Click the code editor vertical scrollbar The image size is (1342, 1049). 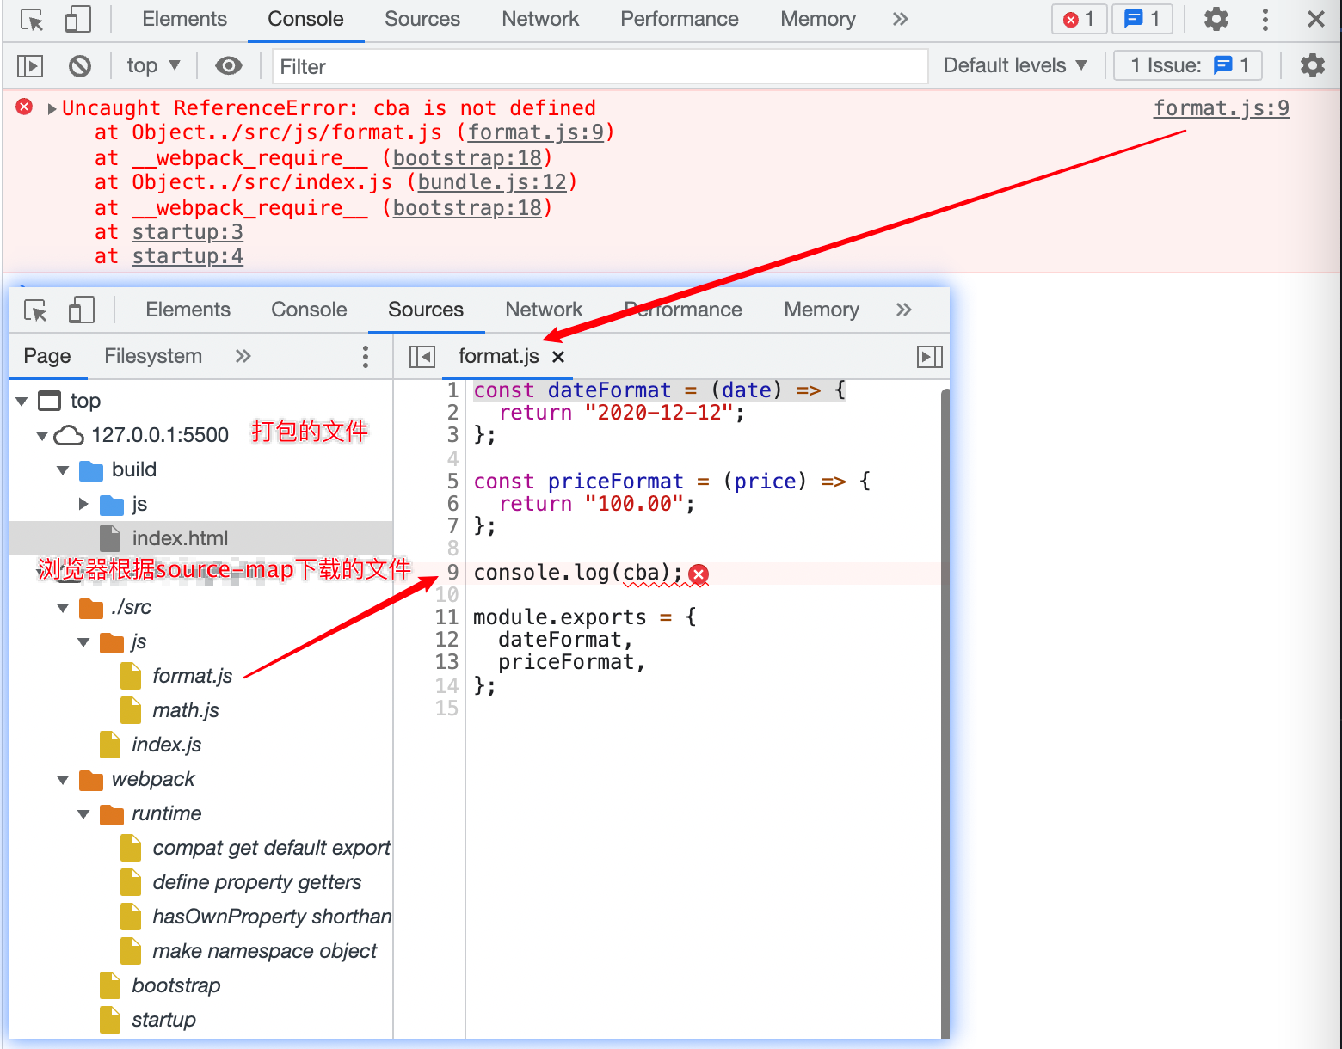(x=945, y=714)
